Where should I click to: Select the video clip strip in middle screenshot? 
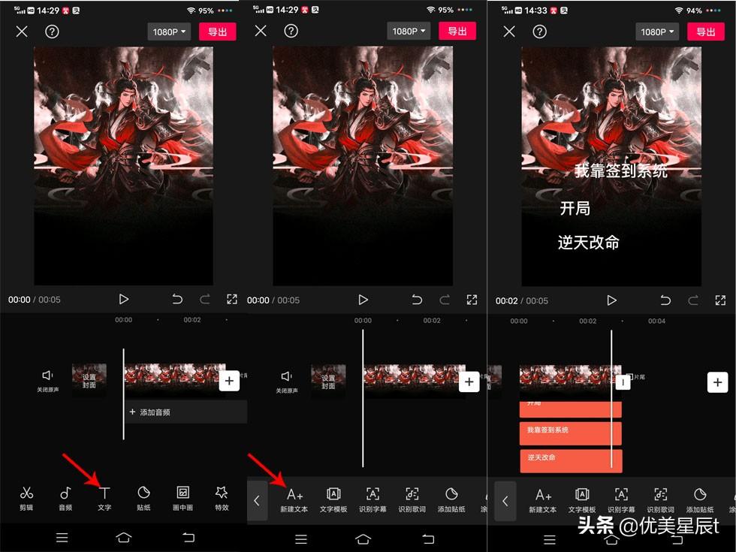(x=415, y=380)
